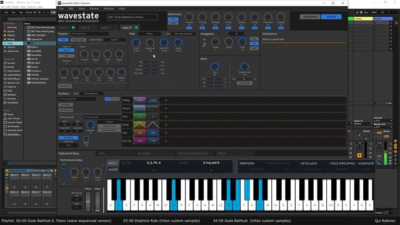Open Plug-Ins category in Ableton browser
The image size is (400, 225).
click(x=11, y=87)
